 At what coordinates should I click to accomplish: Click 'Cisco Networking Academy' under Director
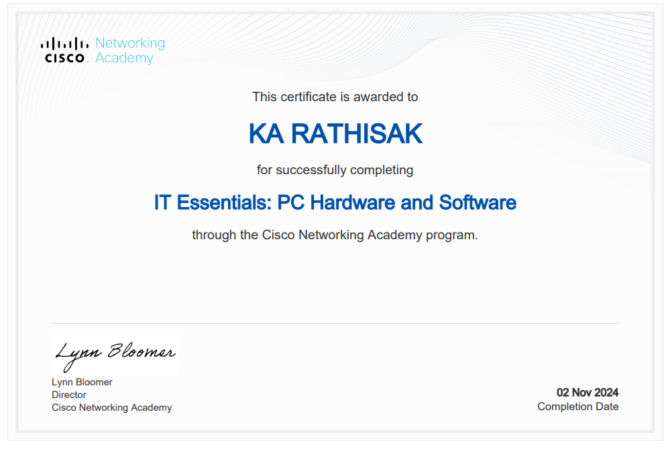[x=111, y=407]
